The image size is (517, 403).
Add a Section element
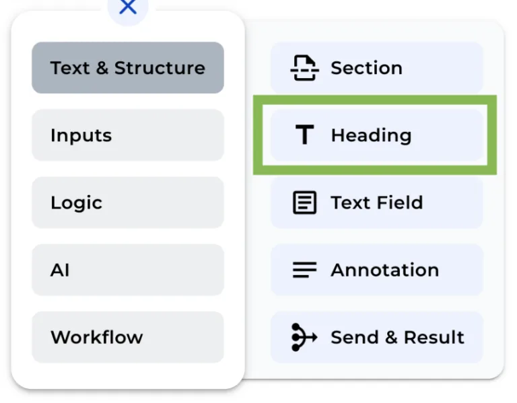(x=377, y=68)
